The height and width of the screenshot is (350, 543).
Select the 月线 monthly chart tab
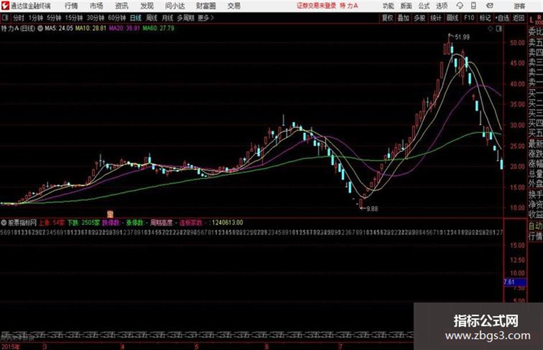coord(168,18)
